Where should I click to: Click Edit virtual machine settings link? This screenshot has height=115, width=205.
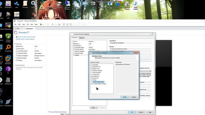tap(26, 39)
